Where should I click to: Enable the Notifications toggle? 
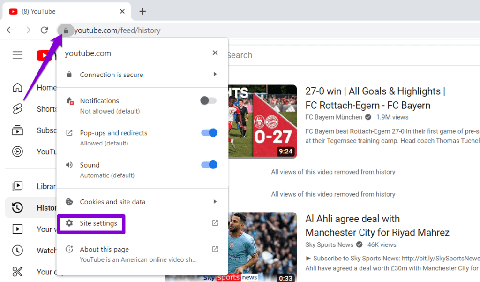(x=209, y=100)
